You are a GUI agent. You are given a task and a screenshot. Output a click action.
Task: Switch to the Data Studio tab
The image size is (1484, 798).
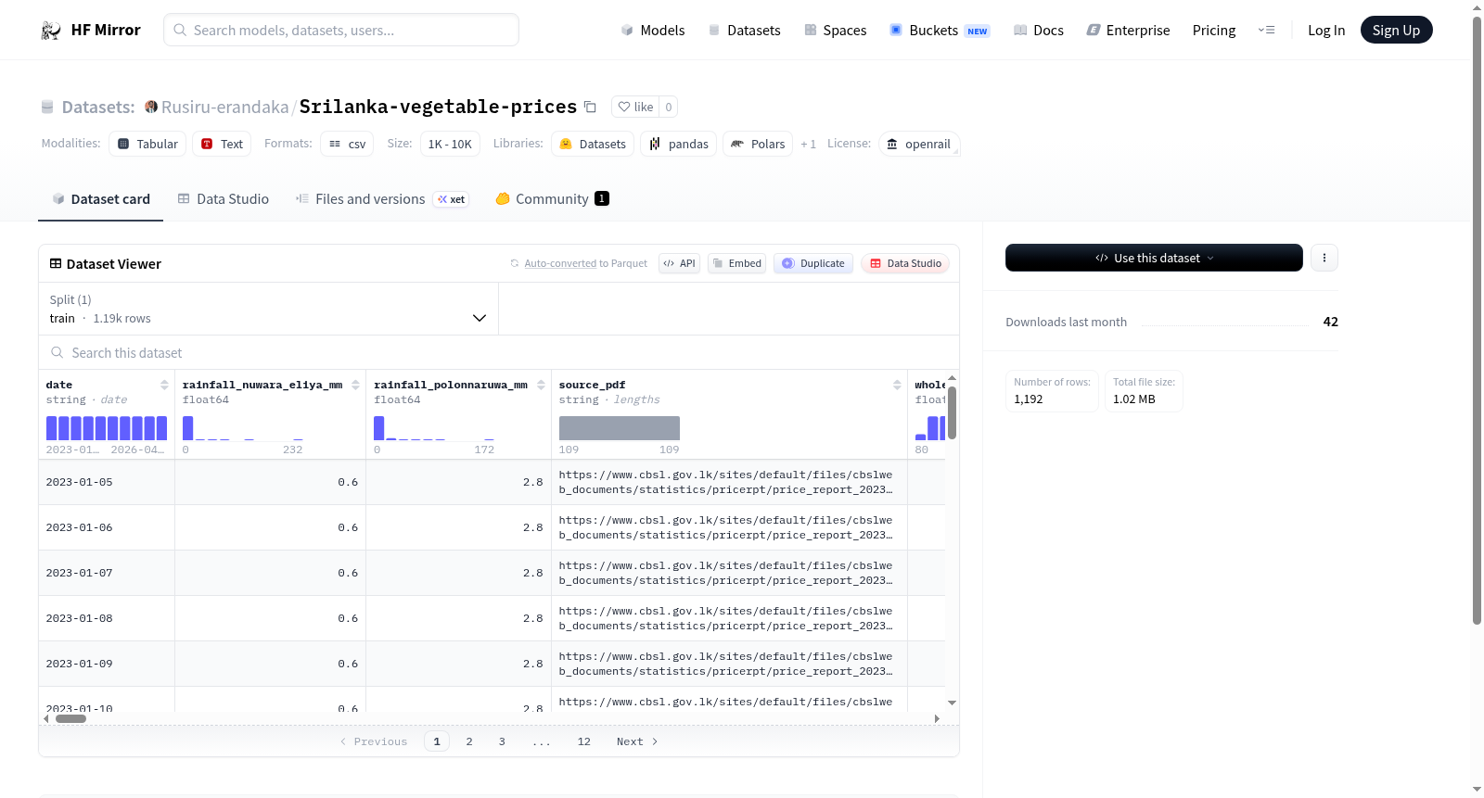pos(224,199)
